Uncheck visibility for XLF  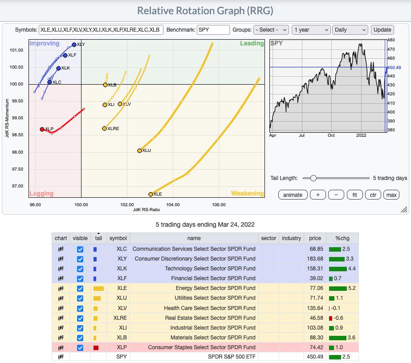point(80,279)
